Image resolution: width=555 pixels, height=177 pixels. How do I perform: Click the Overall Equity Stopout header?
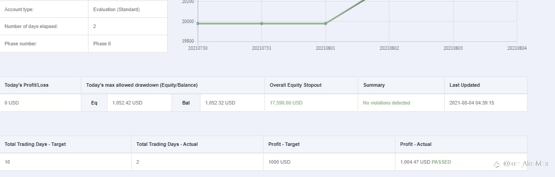tap(295, 85)
